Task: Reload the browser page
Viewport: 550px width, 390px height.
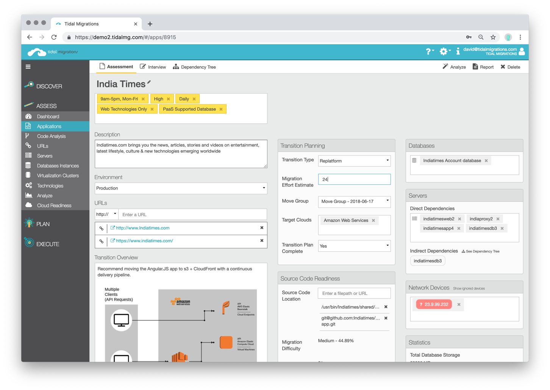Action: (x=54, y=37)
